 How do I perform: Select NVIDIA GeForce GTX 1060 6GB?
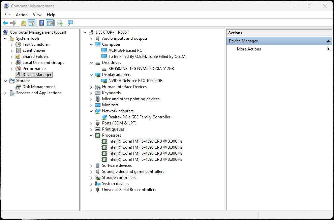135,81
